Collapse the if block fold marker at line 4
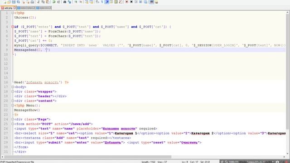290x163 pixels. click(x=13, y=27)
